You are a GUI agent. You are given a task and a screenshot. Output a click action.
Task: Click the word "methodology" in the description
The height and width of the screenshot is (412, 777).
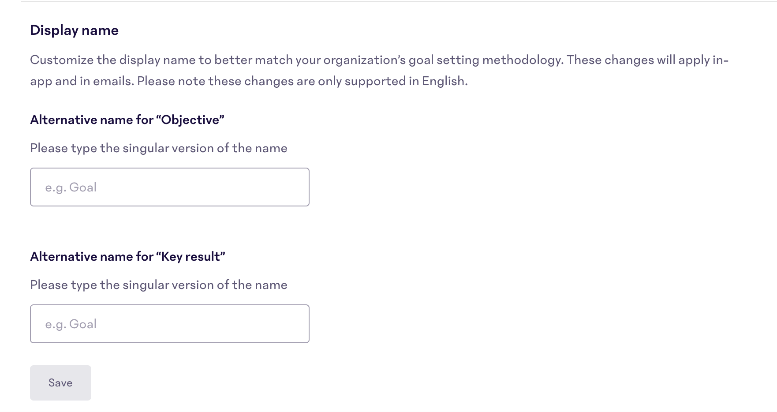[x=522, y=60]
